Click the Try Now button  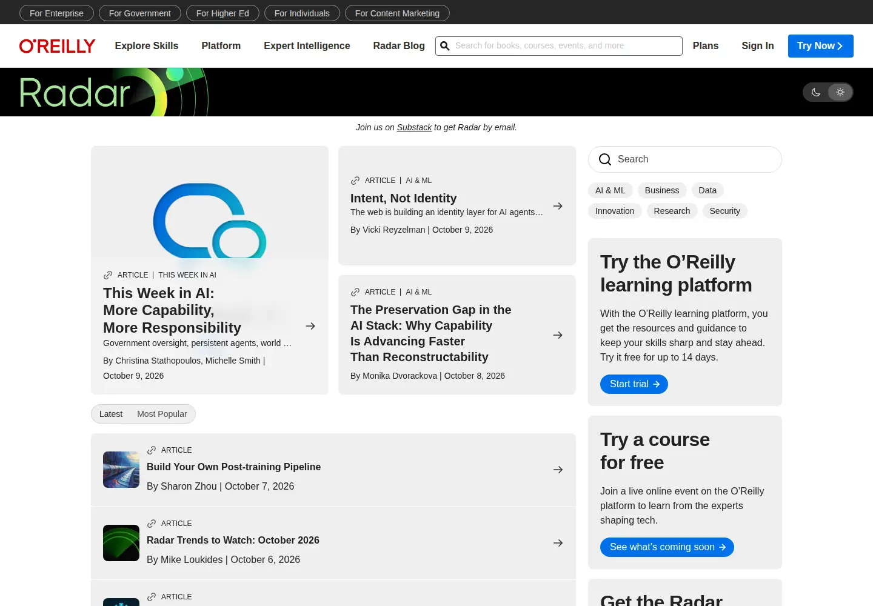[821, 46]
